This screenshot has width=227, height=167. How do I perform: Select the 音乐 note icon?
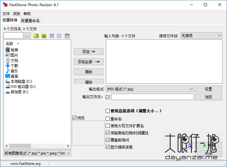pyautogui.click(x=8, y=71)
